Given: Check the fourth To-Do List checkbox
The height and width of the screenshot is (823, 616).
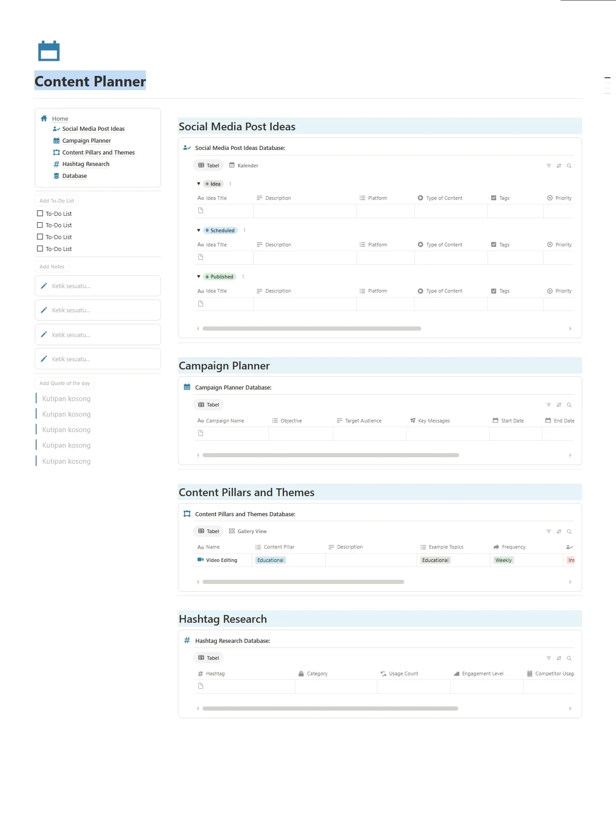Looking at the screenshot, I should tap(40, 249).
